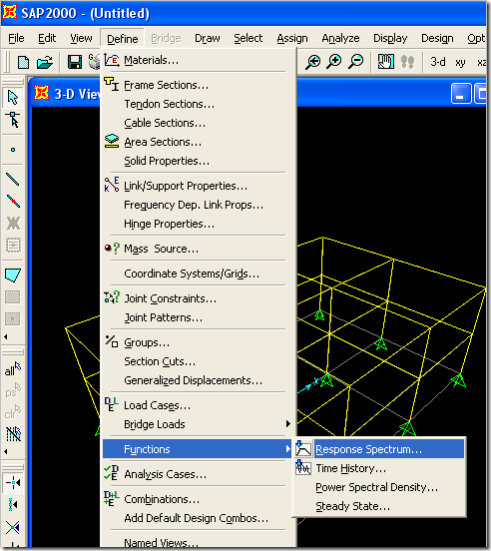Open the Select menu
The width and height of the screenshot is (491, 551).
tap(247, 38)
